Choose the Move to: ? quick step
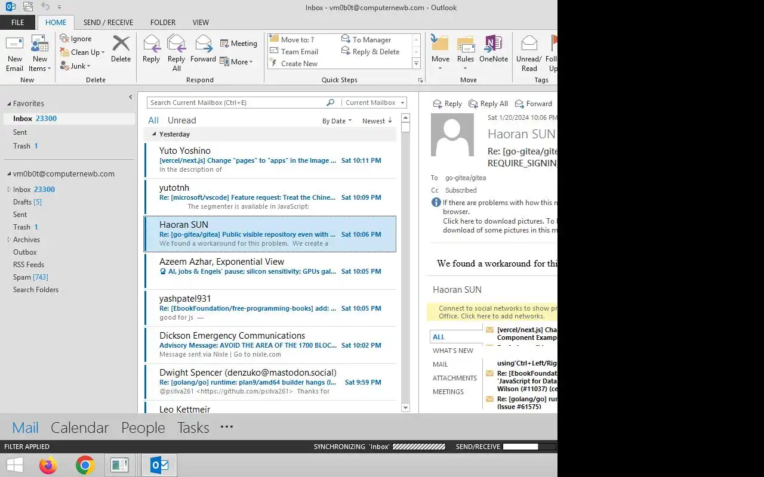764x477 pixels. coord(292,39)
